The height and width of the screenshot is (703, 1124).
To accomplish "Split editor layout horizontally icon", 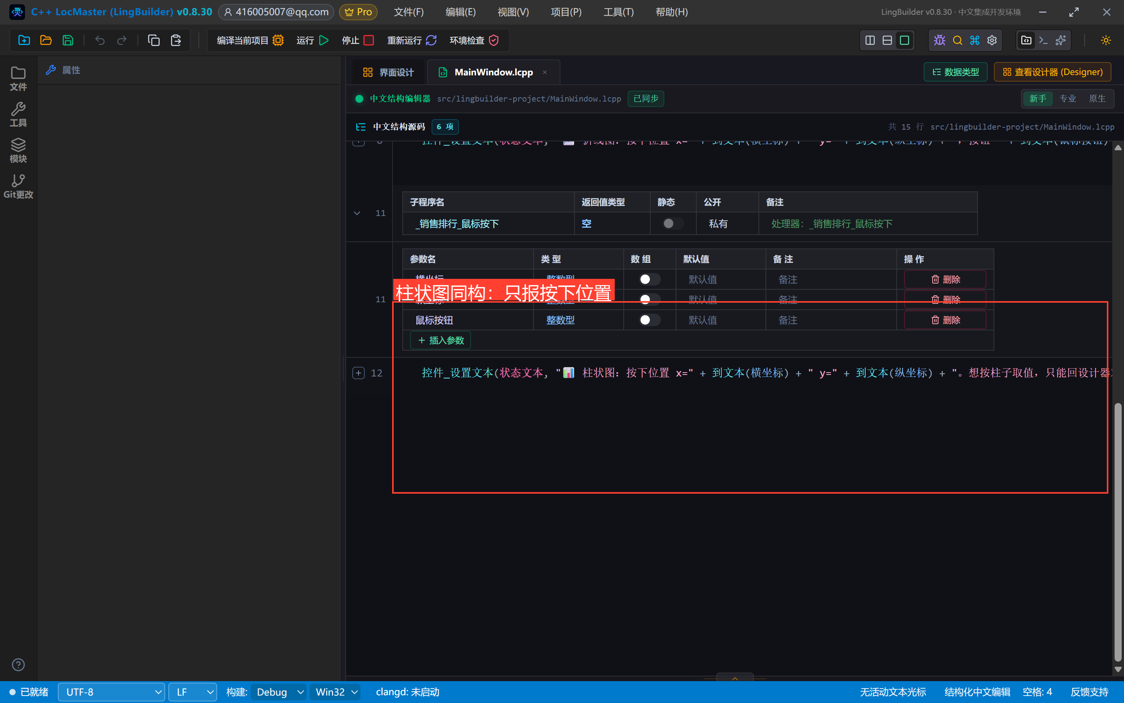I will point(887,41).
